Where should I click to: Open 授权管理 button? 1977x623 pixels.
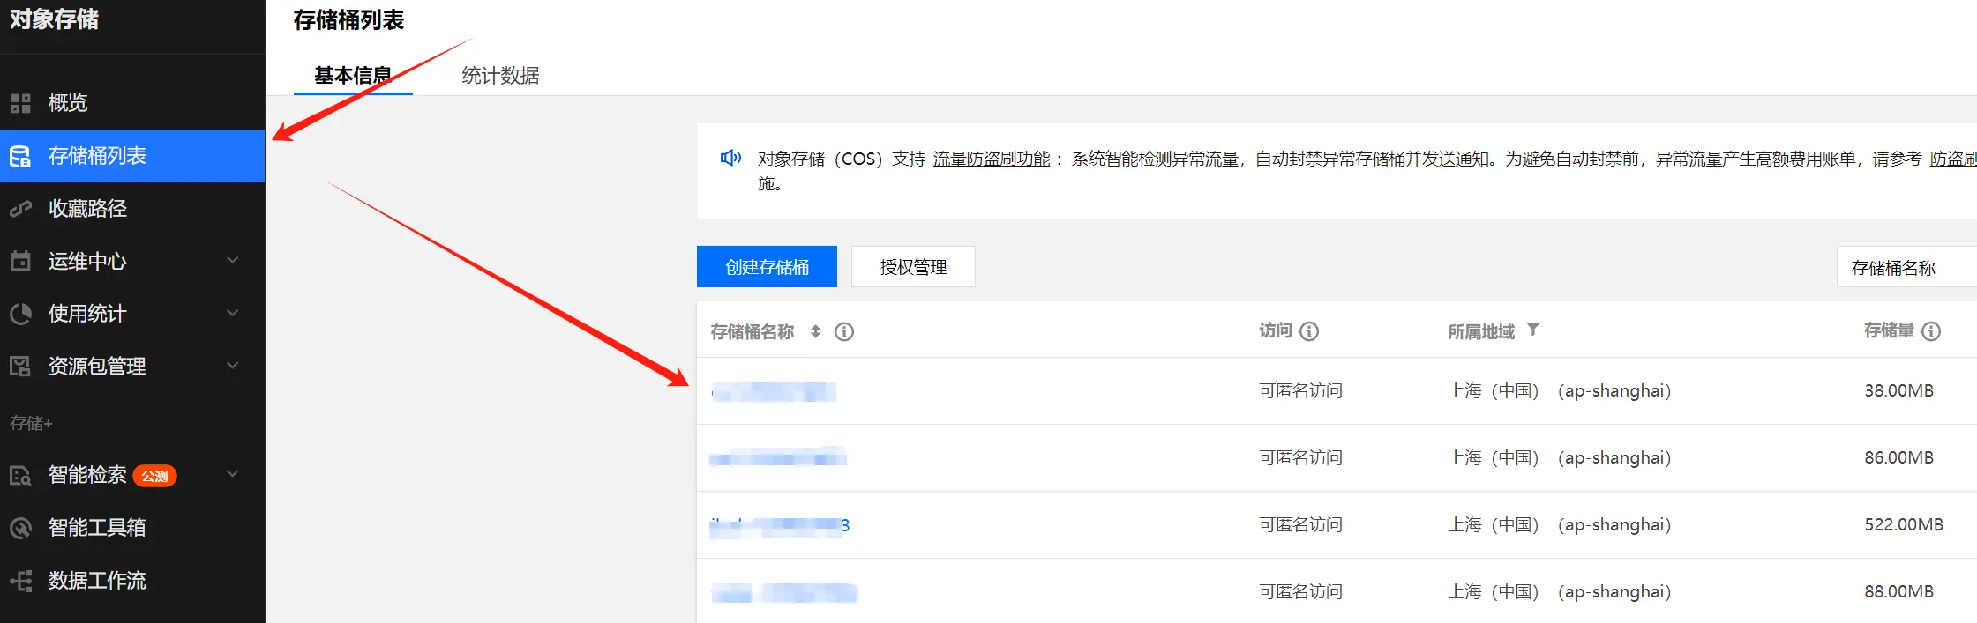pyautogui.click(x=913, y=267)
